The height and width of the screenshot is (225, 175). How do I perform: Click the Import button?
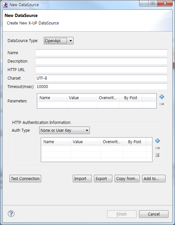tap(82, 178)
